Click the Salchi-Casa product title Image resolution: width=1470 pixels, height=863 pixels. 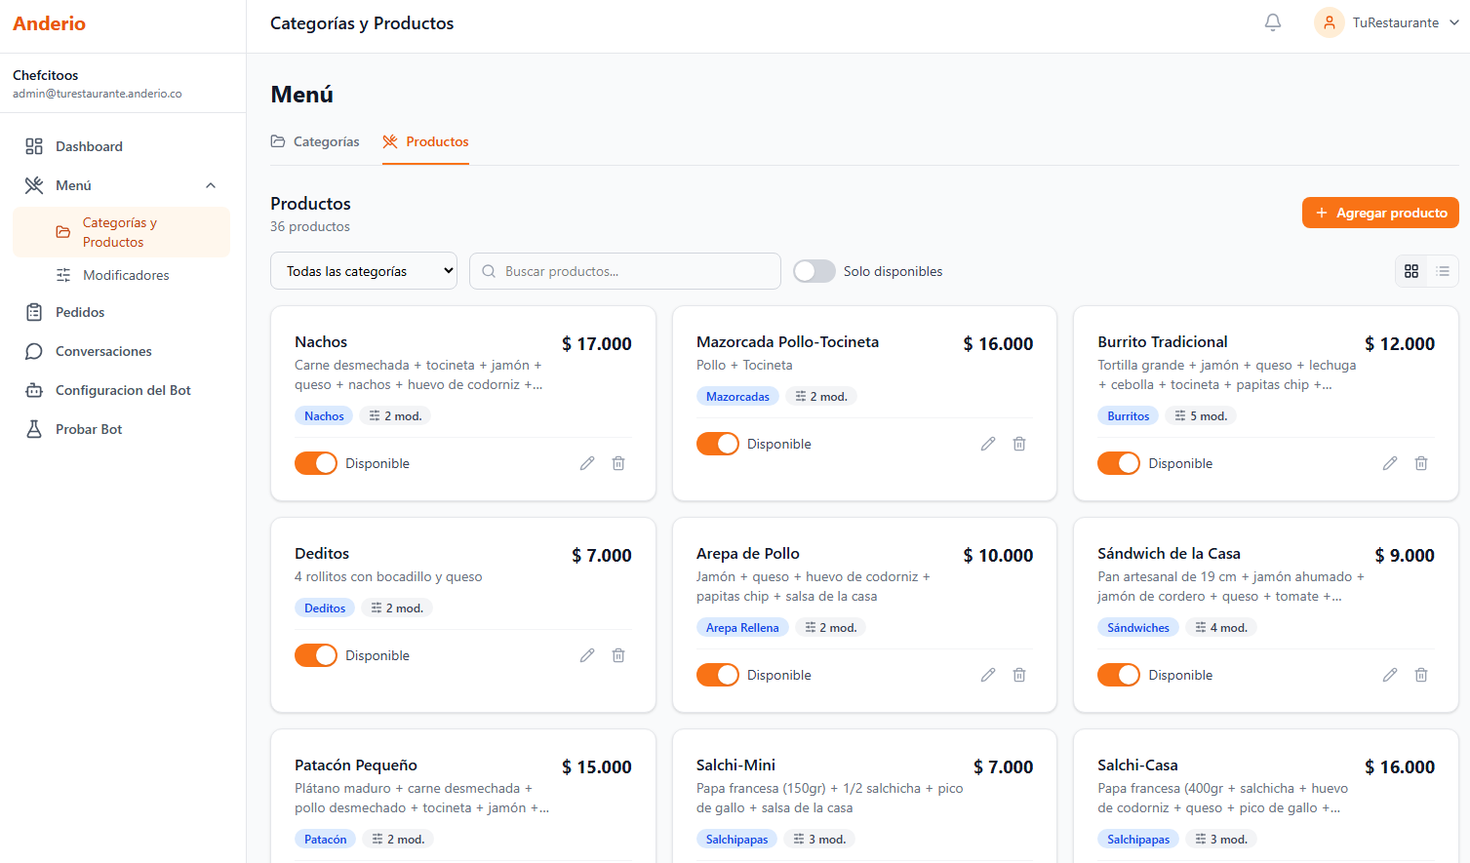[x=1137, y=765]
